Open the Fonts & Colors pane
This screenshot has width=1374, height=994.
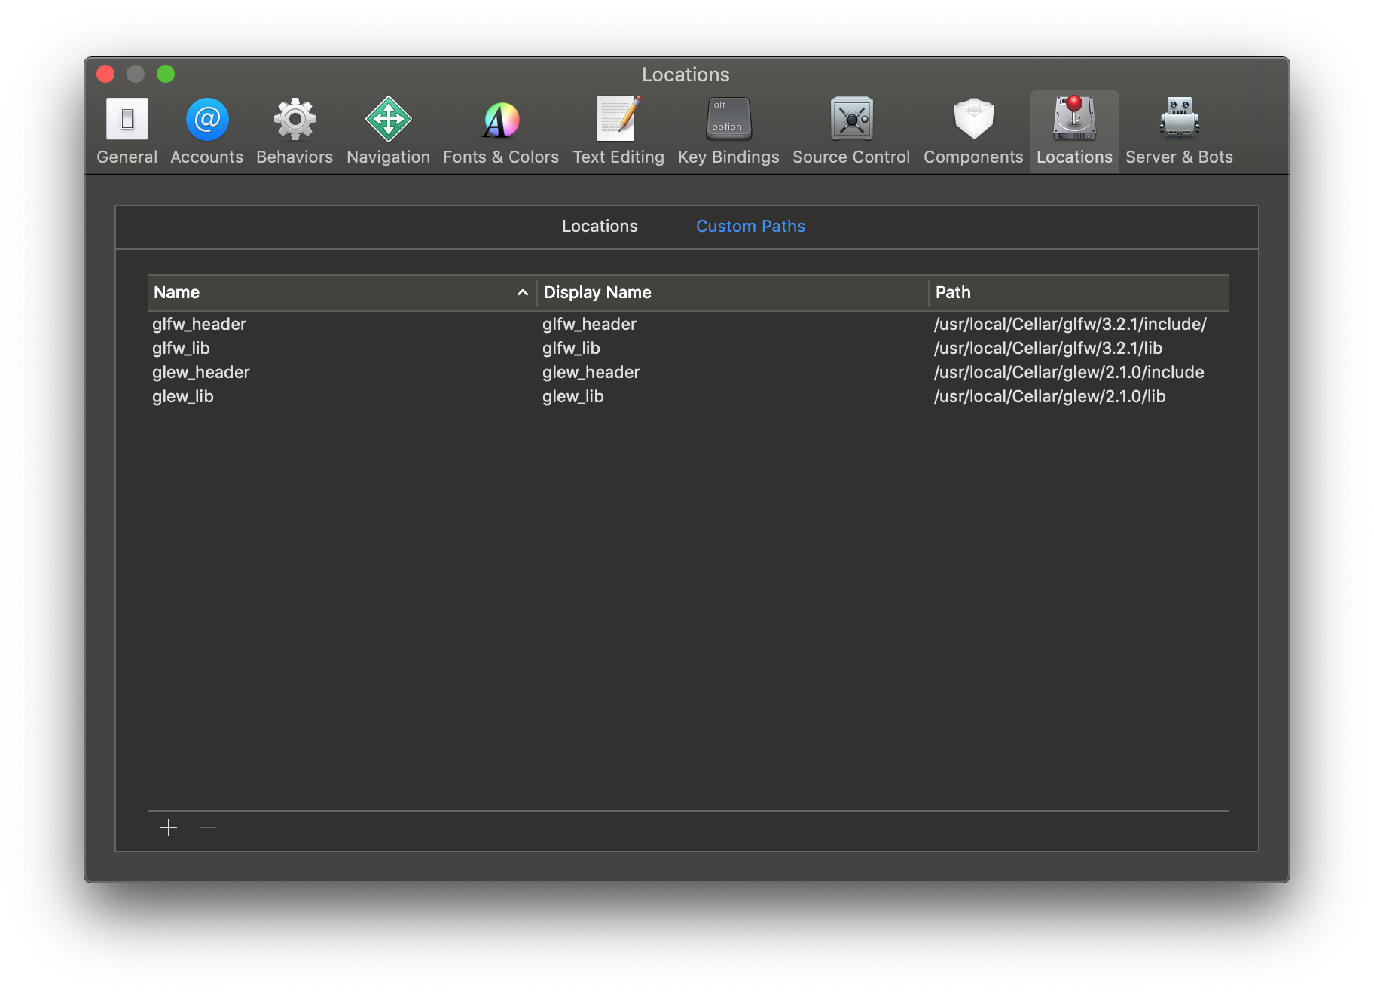[x=501, y=131]
